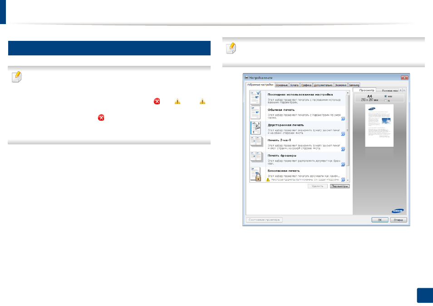The width and height of the screenshot is (433, 306).
Task: Click the printer icon in the dialog title bar
Action: [246, 78]
